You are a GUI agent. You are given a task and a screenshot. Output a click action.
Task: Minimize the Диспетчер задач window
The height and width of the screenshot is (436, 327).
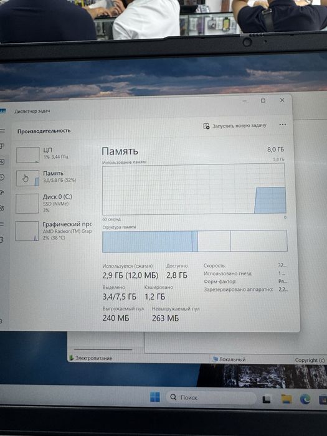[x=245, y=101]
